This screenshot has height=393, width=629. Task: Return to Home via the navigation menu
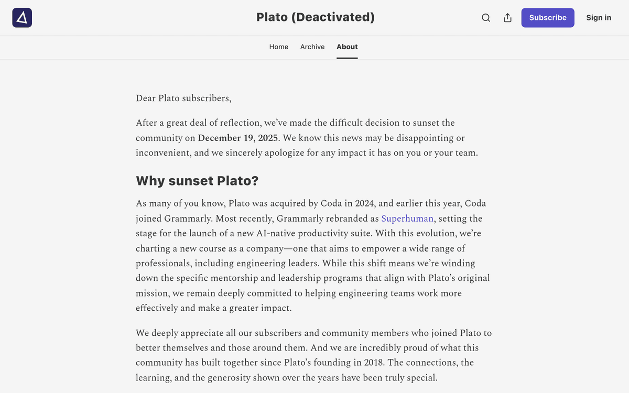278,47
